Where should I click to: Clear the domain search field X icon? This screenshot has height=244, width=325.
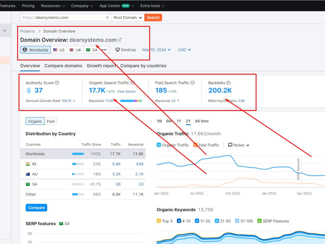pyautogui.click(x=107, y=18)
